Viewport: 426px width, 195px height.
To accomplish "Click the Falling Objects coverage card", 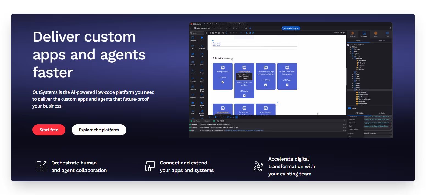I will 223,76.
